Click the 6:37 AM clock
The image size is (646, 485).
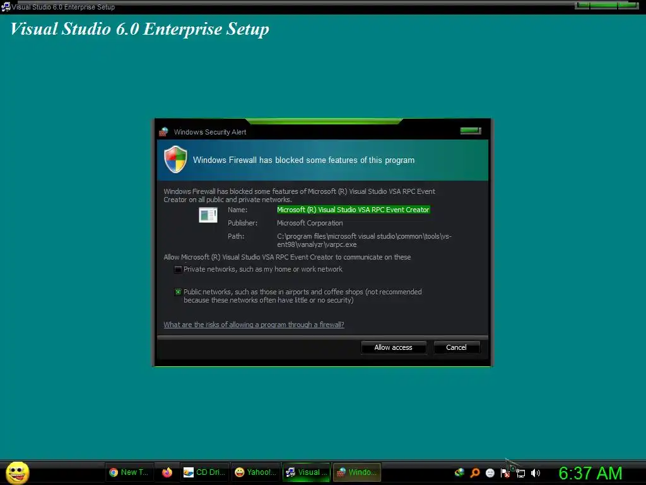[590, 473]
